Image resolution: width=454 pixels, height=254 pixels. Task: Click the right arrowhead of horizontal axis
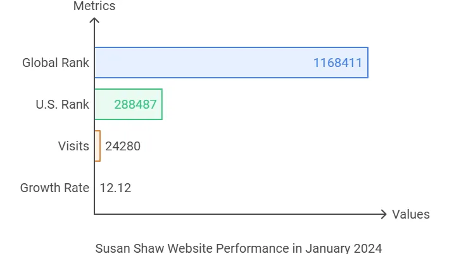pyautogui.click(x=384, y=214)
